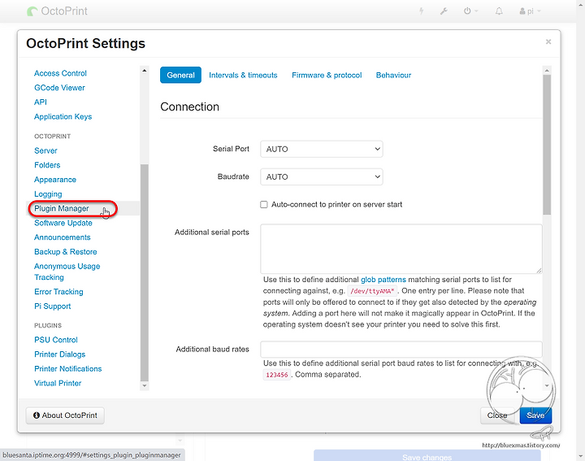
Task: Click sidebar scrollbar up arrow
Action: 145,71
